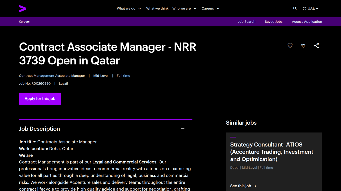Click the Mid-Level label under title

point(101,76)
